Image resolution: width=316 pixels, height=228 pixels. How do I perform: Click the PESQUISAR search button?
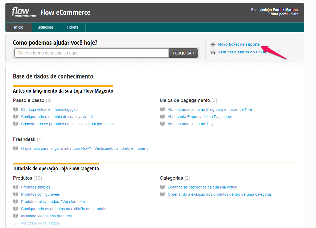point(183,53)
